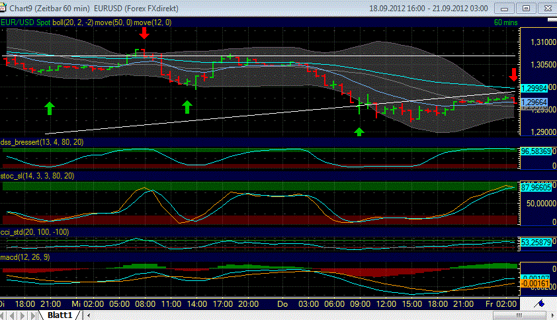
Task: Maximize the Chart9 window
Action: [x=526, y=8]
